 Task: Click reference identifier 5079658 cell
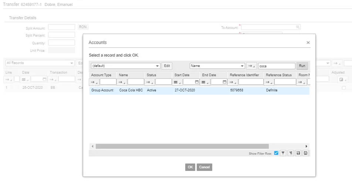pos(236,90)
